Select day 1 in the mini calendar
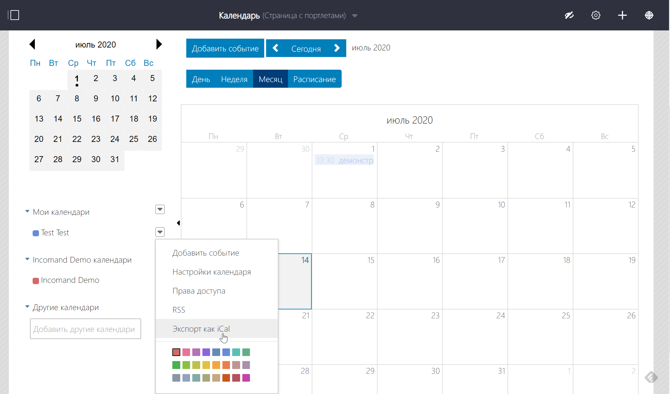 pos(77,79)
